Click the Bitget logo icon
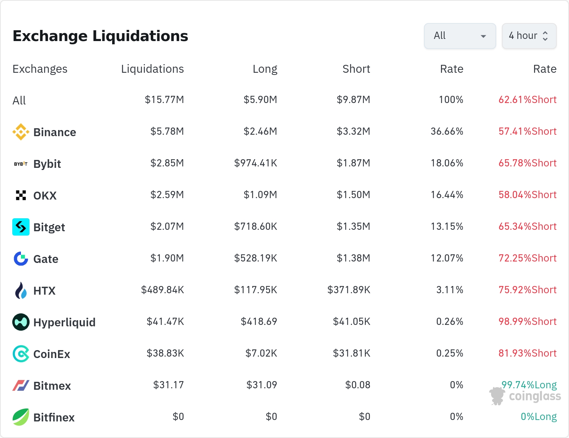569x438 pixels. [21, 227]
